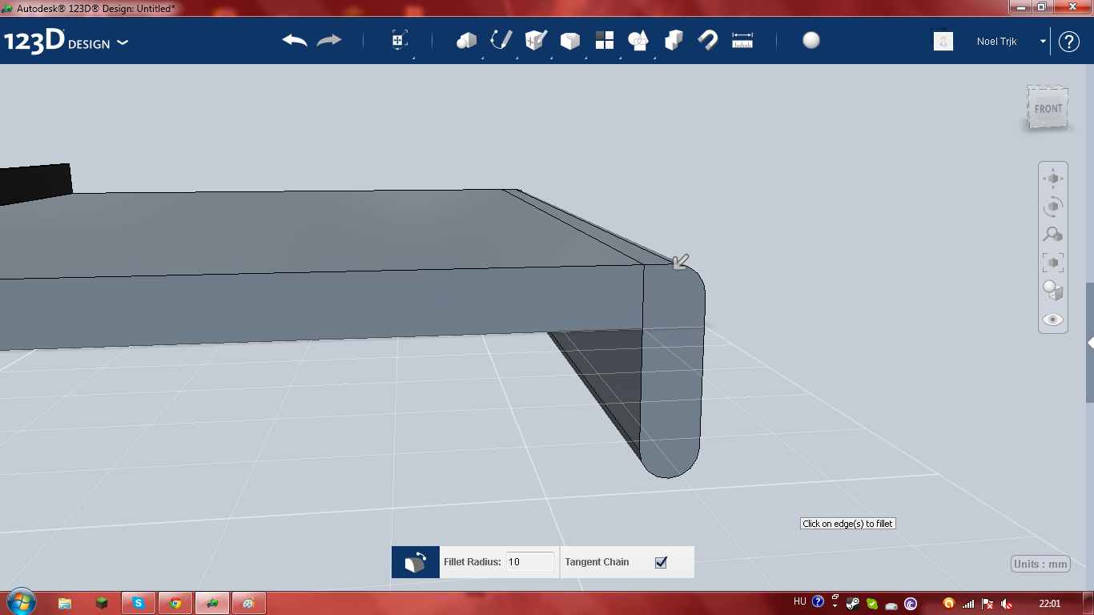Fit the model to view

pos(1053,263)
